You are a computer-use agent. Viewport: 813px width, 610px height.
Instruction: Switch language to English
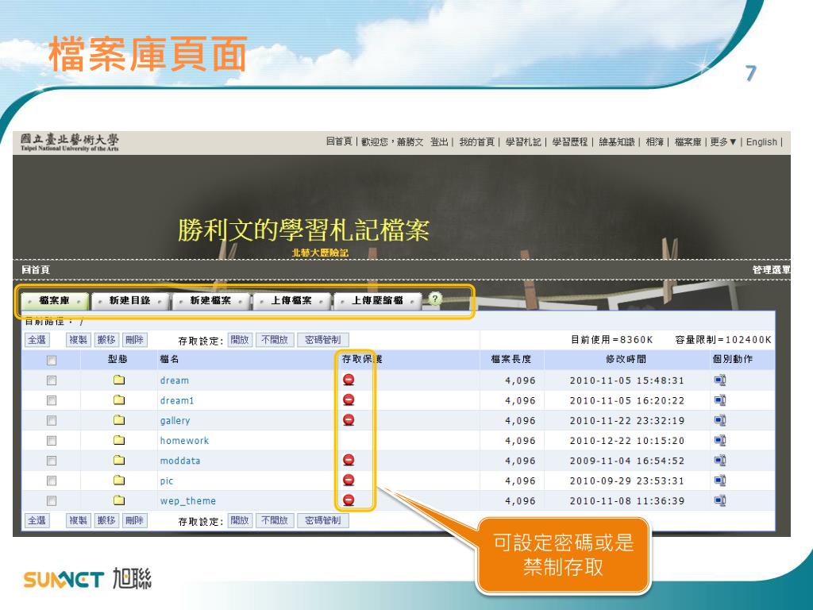(761, 142)
